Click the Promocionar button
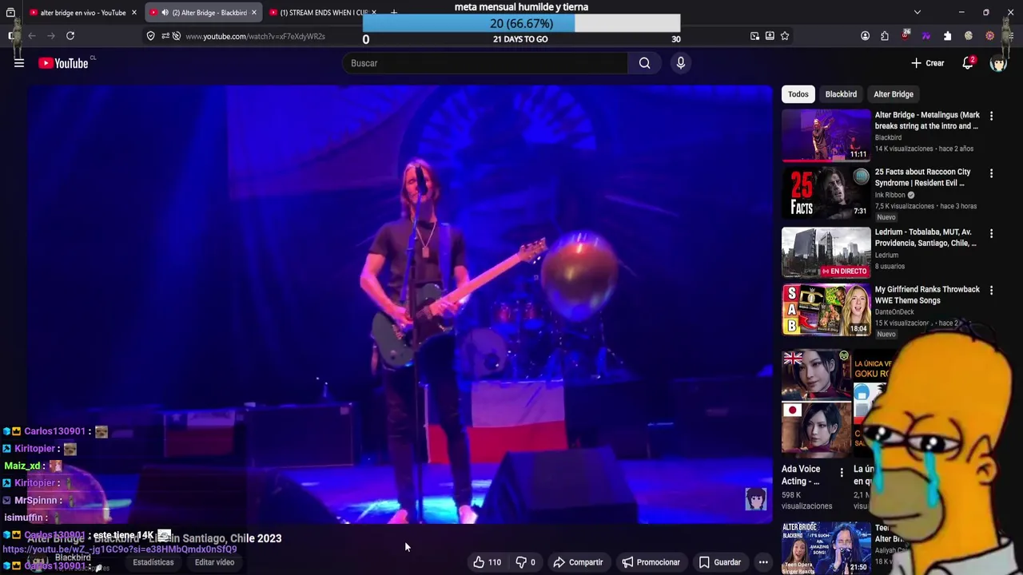The height and width of the screenshot is (575, 1023). [x=651, y=562]
